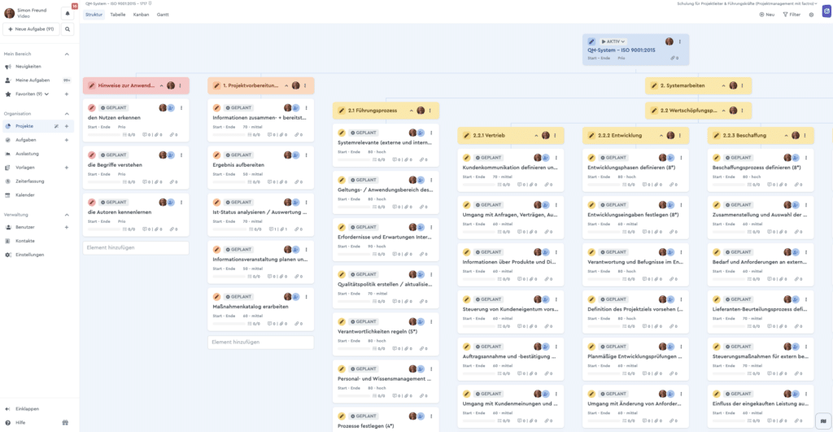Open Zeiterfassung in sidebar

point(30,181)
